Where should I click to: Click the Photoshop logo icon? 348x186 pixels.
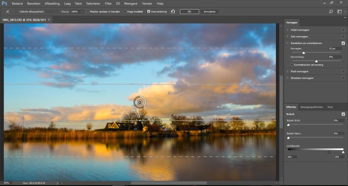point(5,3)
